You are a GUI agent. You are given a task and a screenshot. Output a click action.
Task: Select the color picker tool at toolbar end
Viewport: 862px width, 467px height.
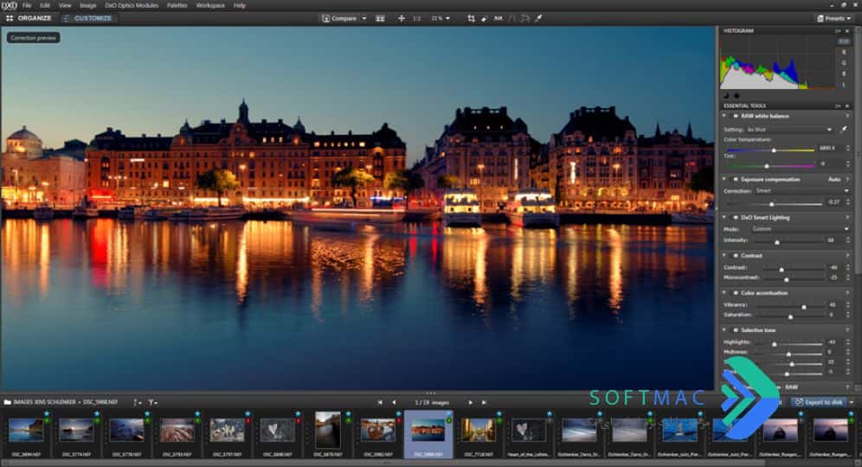[538, 18]
